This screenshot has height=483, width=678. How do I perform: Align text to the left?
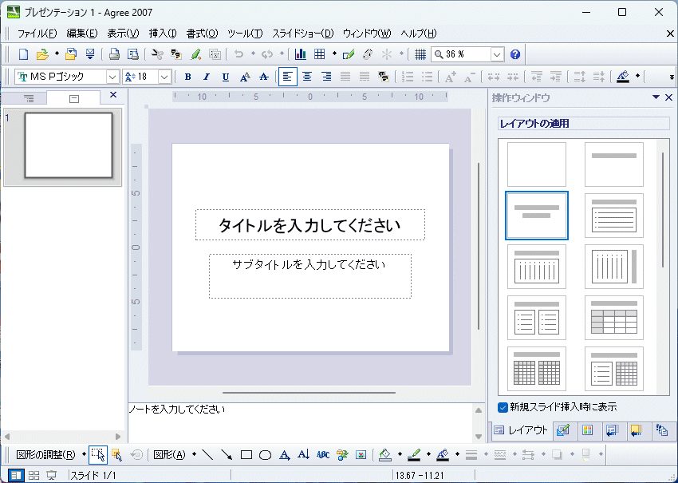click(x=287, y=77)
